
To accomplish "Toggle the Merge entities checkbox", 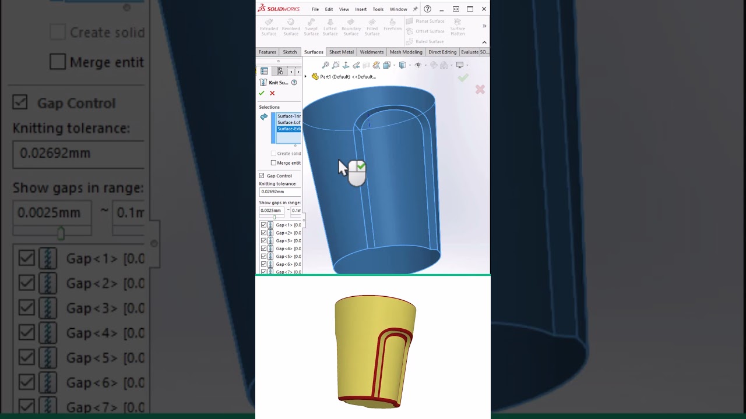I will [x=273, y=163].
